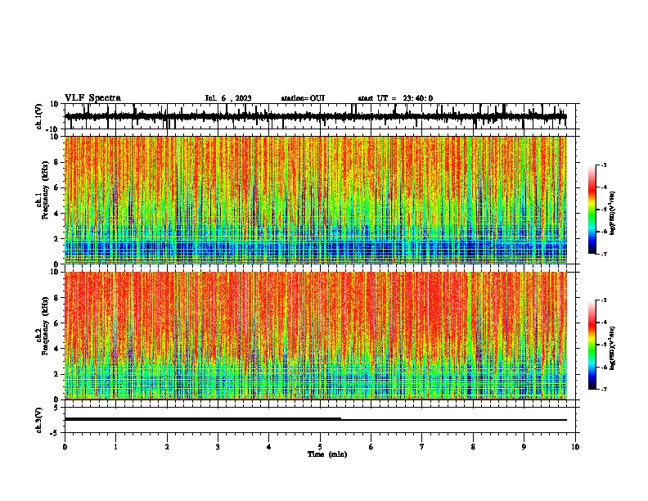Click the "6" kHz tick on ch.2 frequency axis

pos(57,323)
